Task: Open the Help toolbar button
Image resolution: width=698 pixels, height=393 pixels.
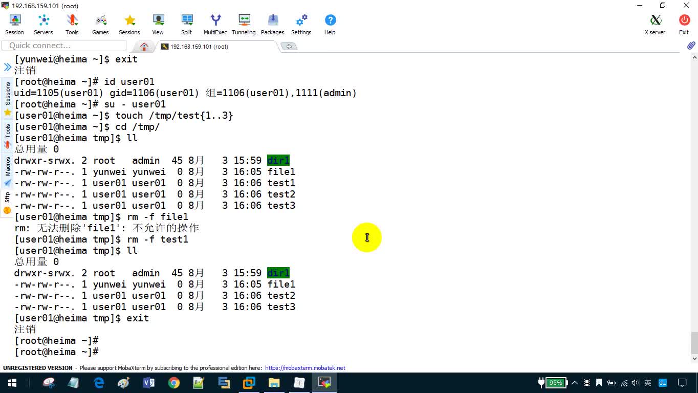Action: 330,25
